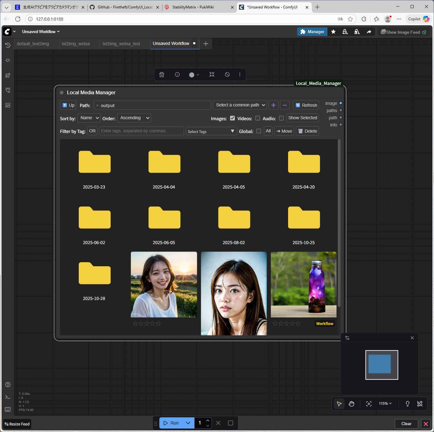Uncheck the Images checkbox
This screenshot has width=434, height=432.
click(x=232, y=118)
